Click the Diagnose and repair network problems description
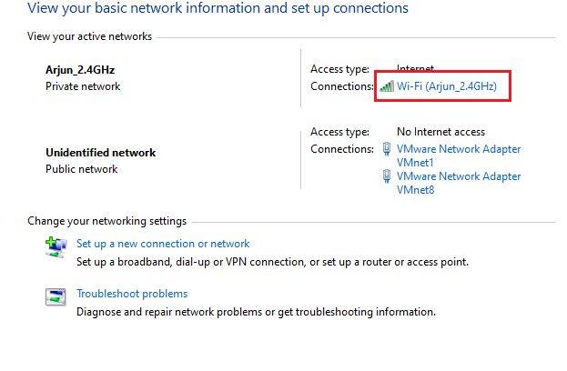Screen dimensions: 567x371 click(256, 312)
